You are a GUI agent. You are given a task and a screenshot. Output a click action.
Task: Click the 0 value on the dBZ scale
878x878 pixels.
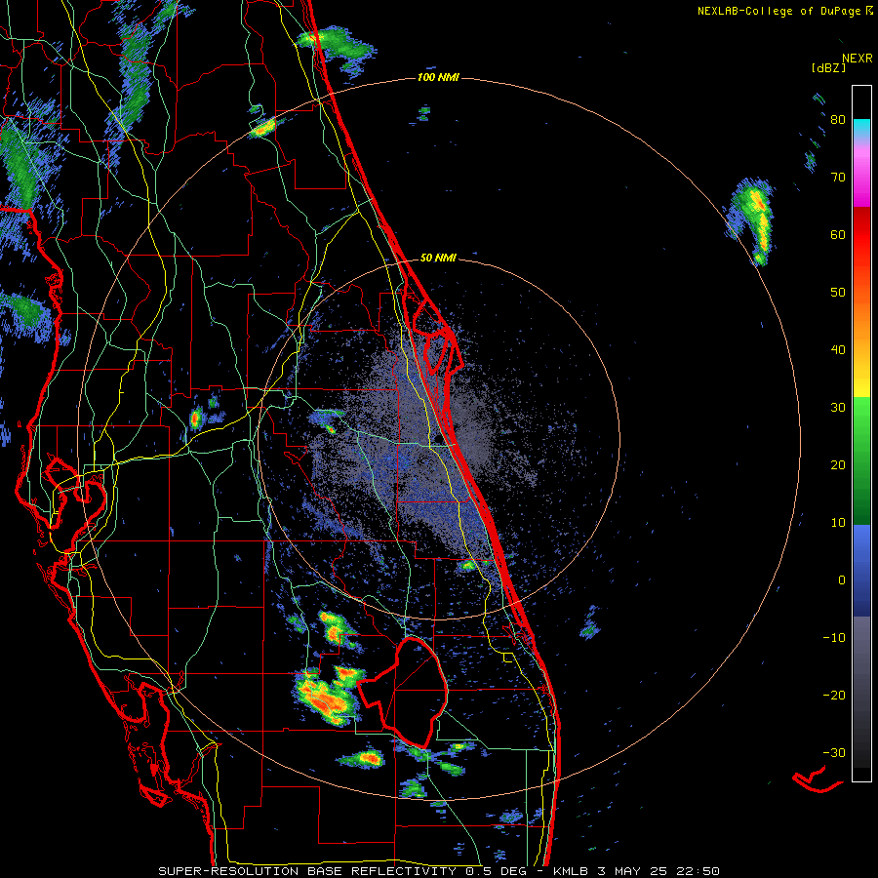click(842, 580)
